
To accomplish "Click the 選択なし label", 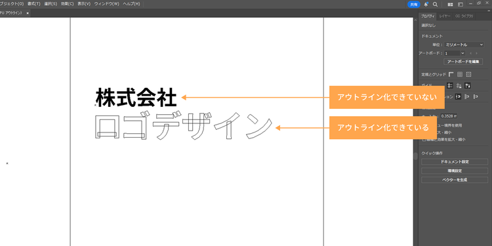I will pos(428,25).
